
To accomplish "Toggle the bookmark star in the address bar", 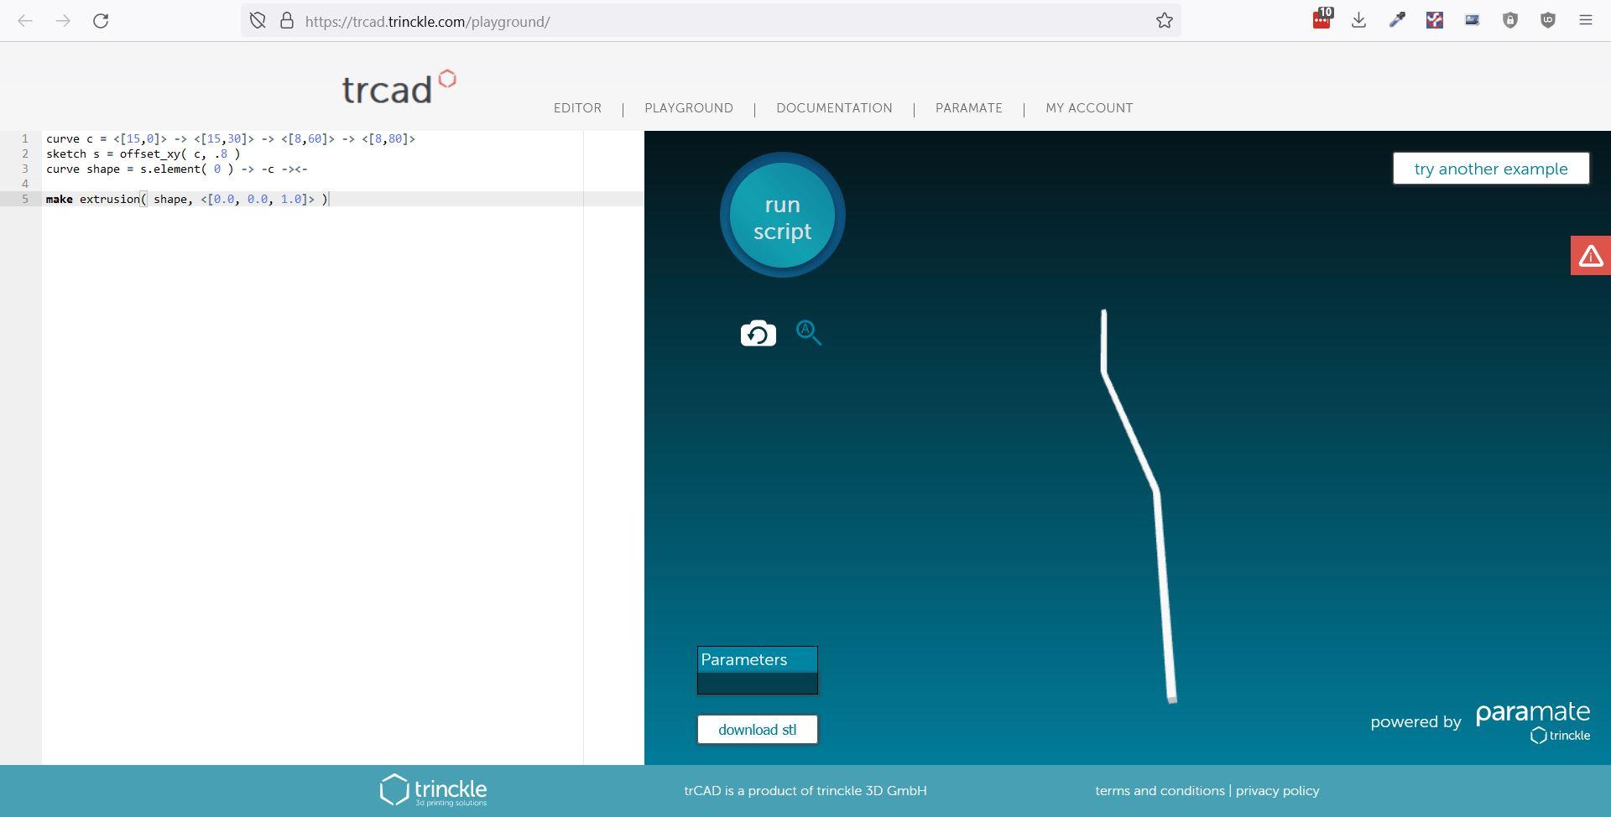I will 1165,20.
